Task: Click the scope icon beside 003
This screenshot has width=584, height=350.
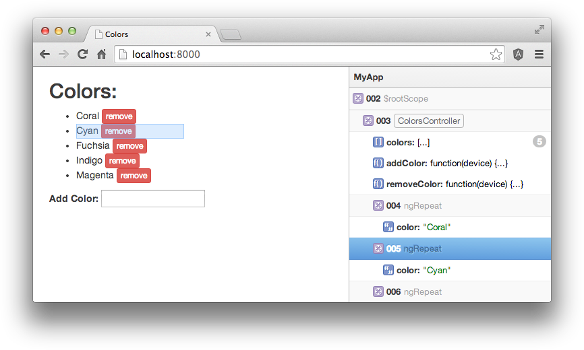Action: 368,120
